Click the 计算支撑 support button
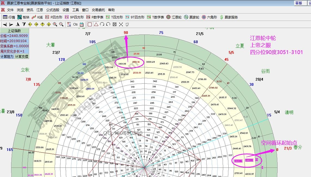 pyautogui.click(x=22, y=56)
